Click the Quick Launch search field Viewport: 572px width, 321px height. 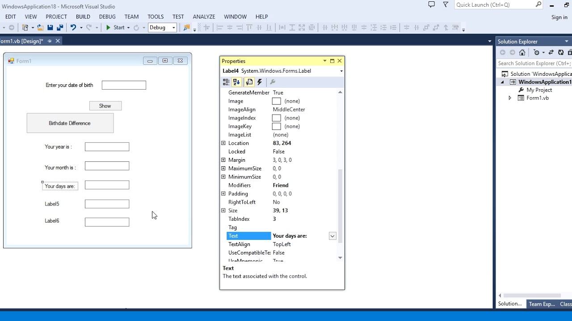(x=495, y=4)
